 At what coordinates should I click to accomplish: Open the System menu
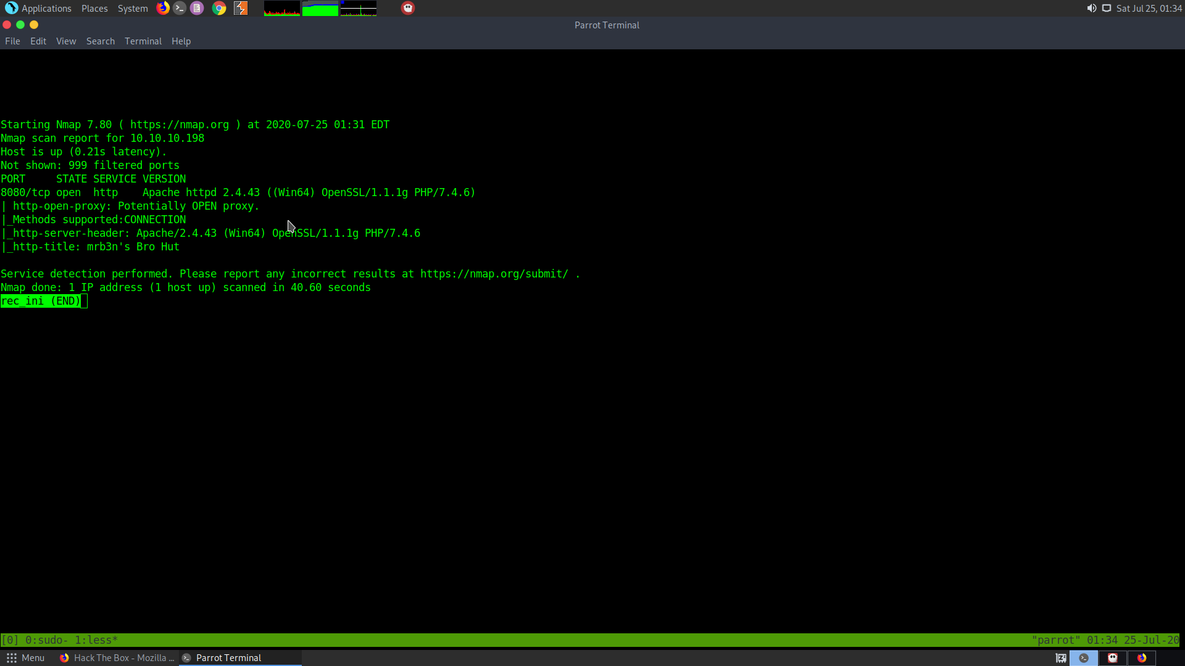(133, 9)
